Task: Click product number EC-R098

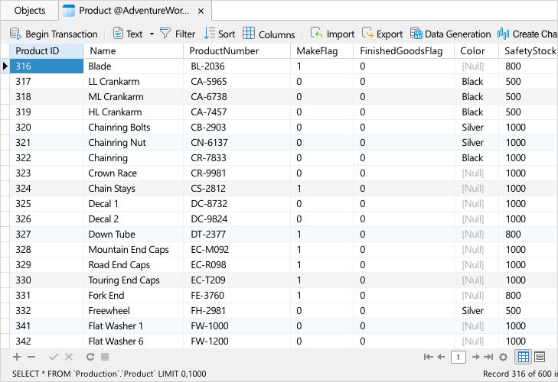Action: 237,265
